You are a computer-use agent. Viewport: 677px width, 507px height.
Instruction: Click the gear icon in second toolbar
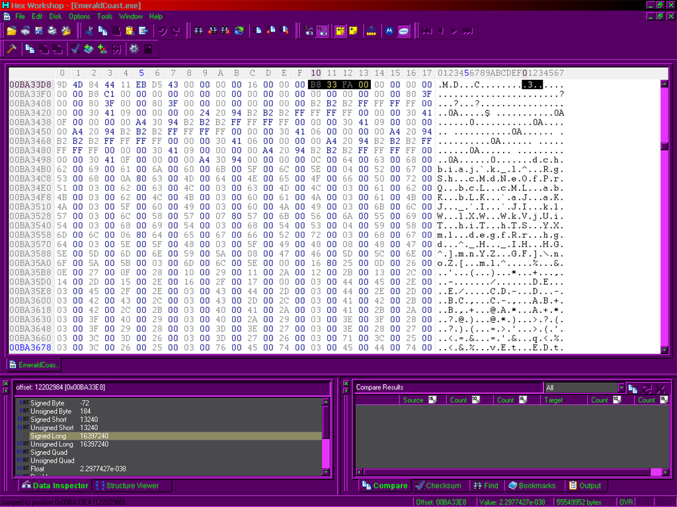point(134,49)
